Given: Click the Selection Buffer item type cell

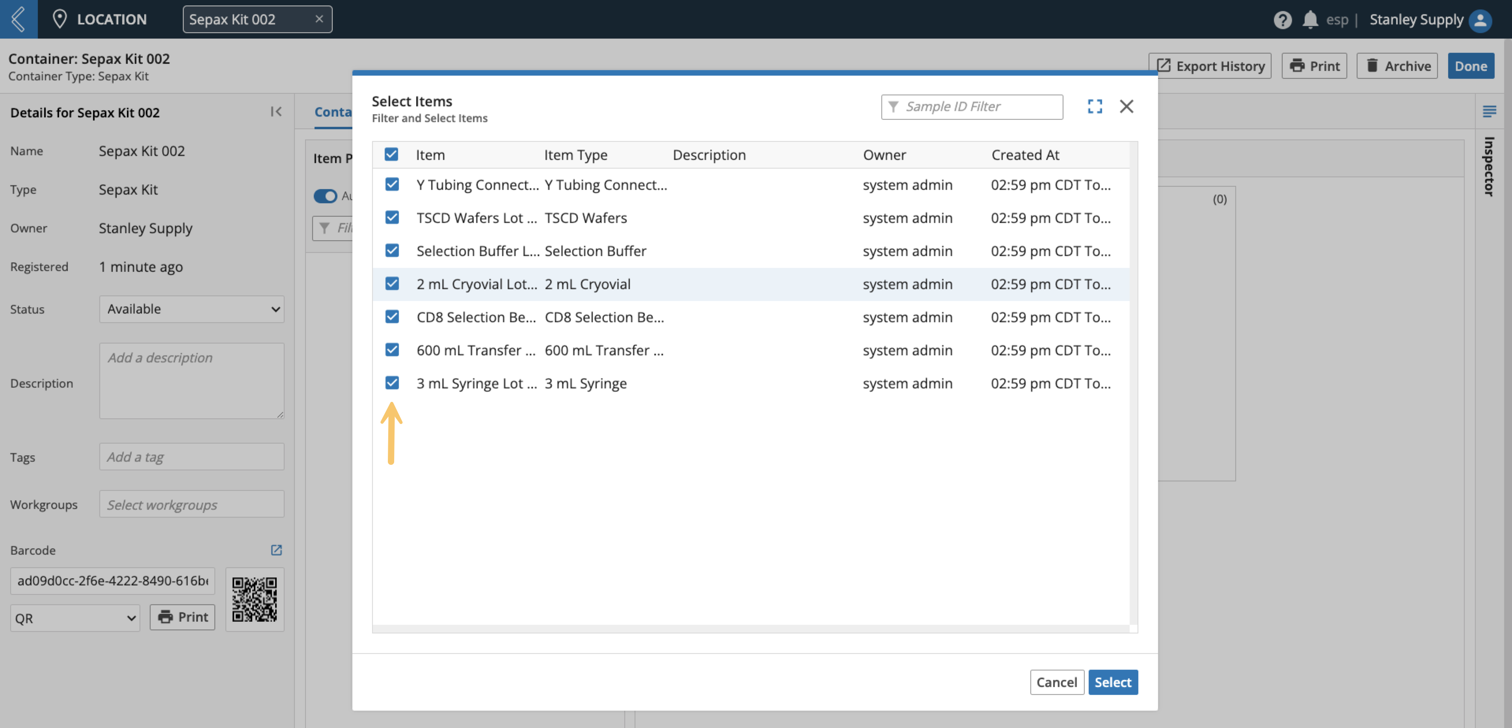Looking at the screenshot, I should [x=595, y=251].
